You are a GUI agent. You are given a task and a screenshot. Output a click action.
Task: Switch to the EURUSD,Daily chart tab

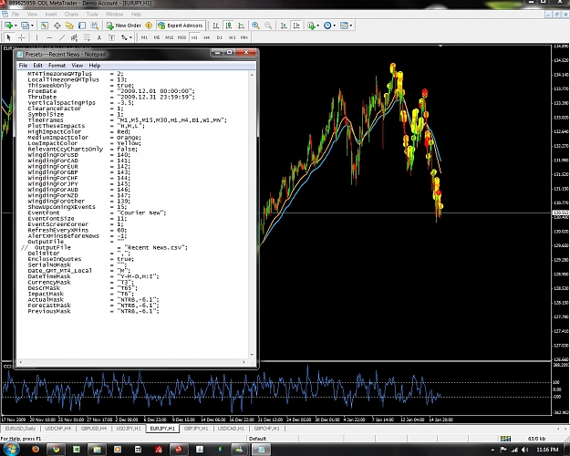pyautogui.click(x=20, y=429)
